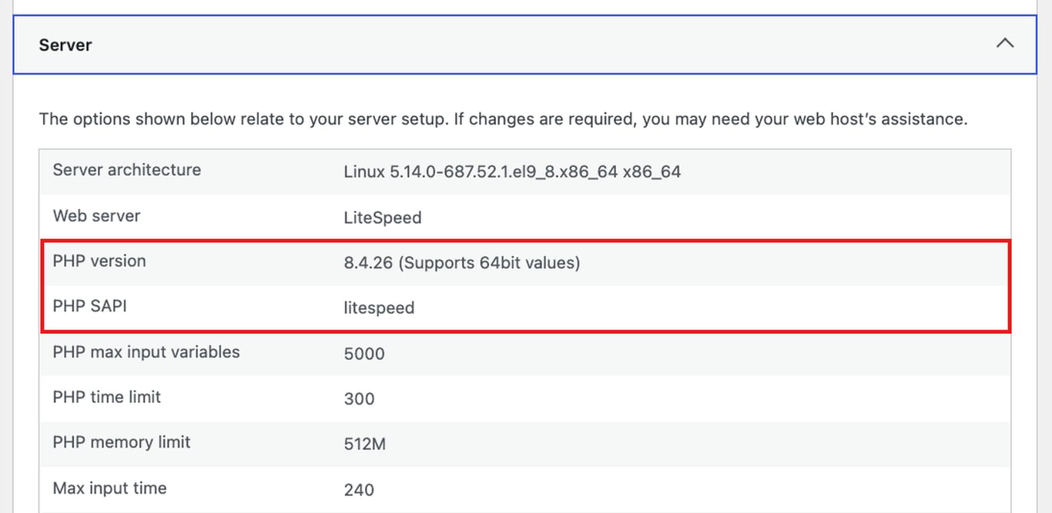Click the 'PHP max input variables' label
The width and height of the screenshot is (1052, 513).
coord(146,352)
